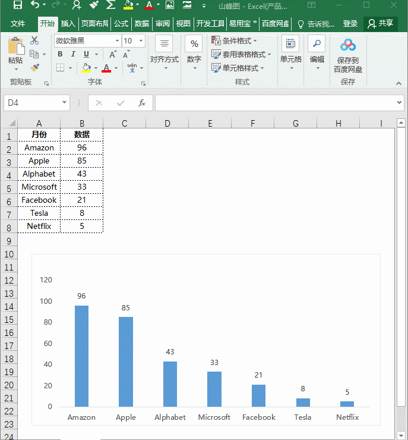This screenshot has width=408, height=440.
Task: Open the Alignment group button
Action: point(164,52)
